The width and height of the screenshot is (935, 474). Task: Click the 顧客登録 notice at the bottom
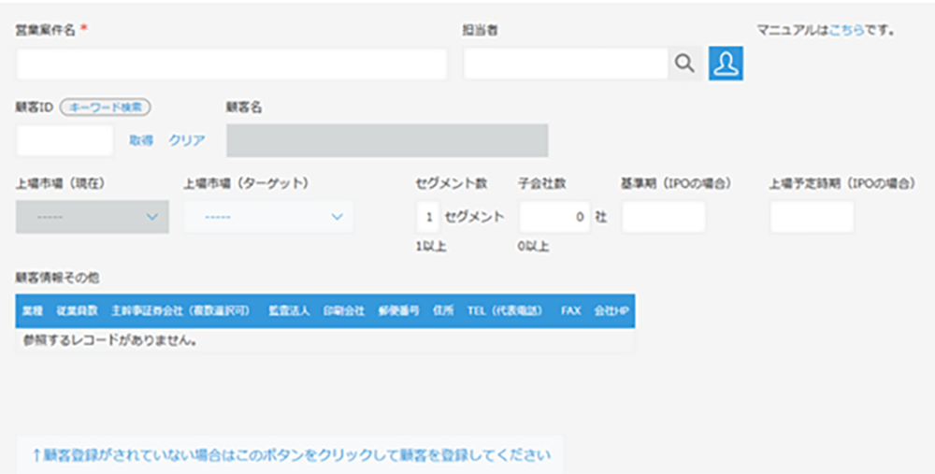pyautogui.click(x=290, y=455)
